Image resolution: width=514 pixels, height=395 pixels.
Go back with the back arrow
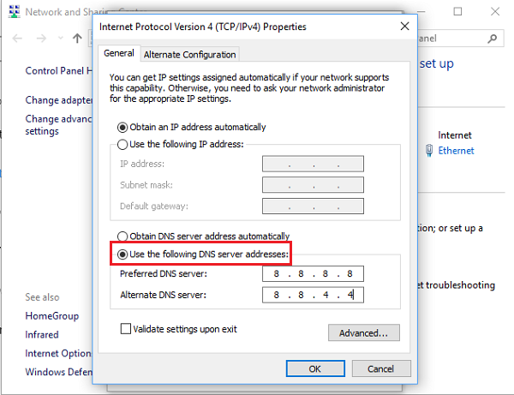click(x=17, y=39)
